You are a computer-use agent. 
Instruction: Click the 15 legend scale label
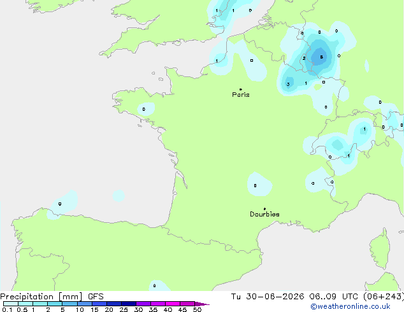pos(94,309)
